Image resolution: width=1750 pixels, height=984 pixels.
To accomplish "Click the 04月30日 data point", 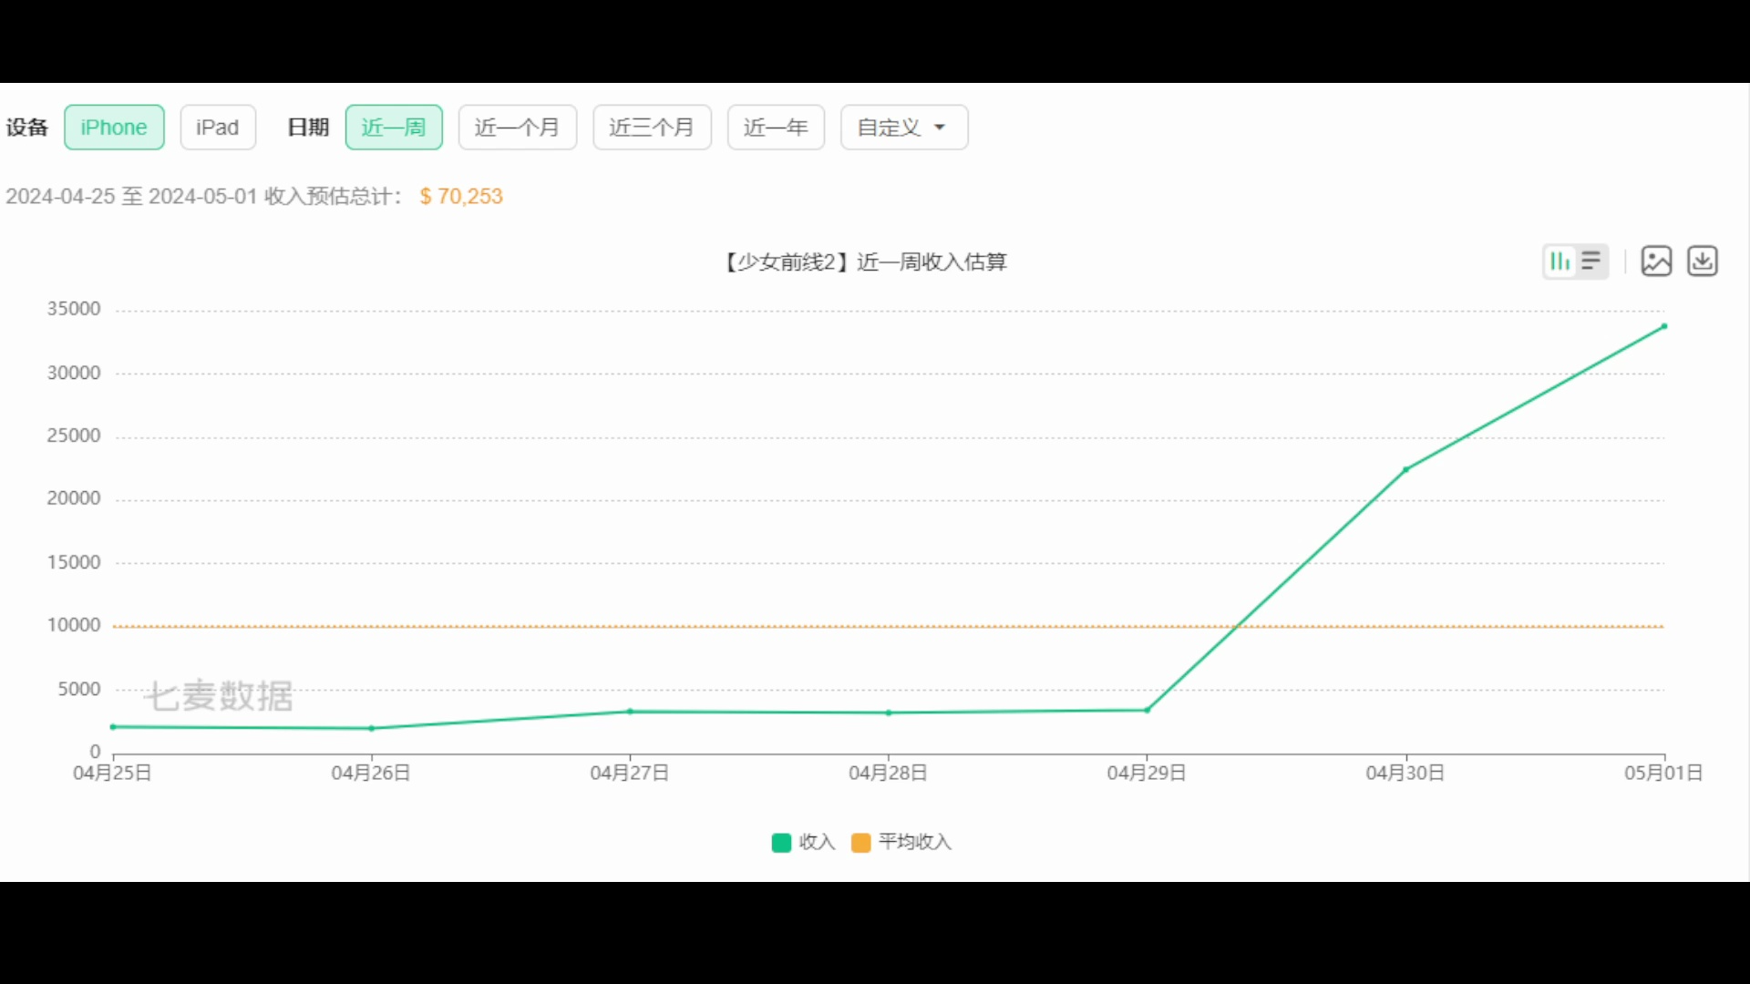I will click(x=1405, y=469).
